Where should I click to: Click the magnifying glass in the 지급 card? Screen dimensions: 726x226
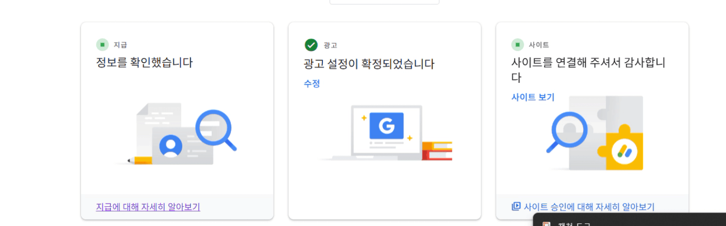tap(214, 129)
